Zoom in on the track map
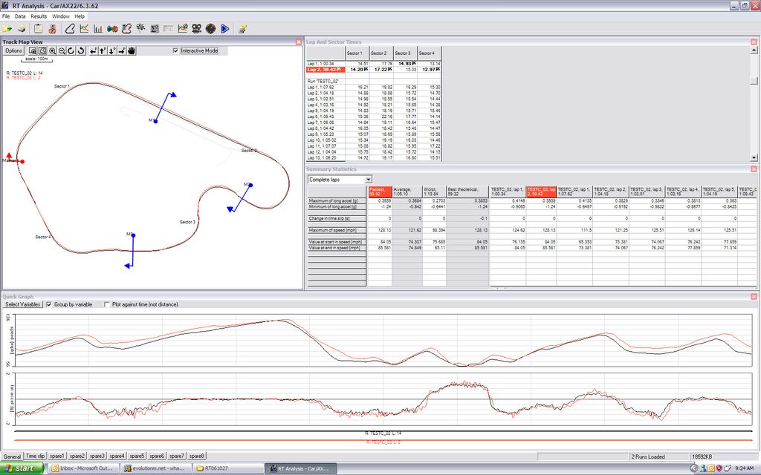The height and width of the screenshot is (475, 761). click(x=53, y=51)
